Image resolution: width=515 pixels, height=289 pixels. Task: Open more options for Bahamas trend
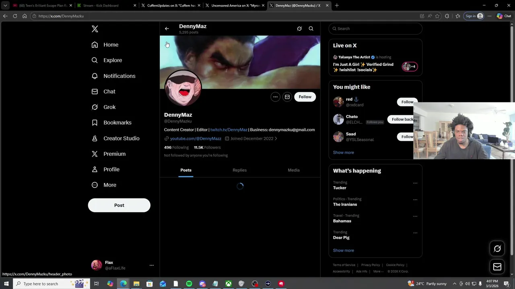pos(415,216)
